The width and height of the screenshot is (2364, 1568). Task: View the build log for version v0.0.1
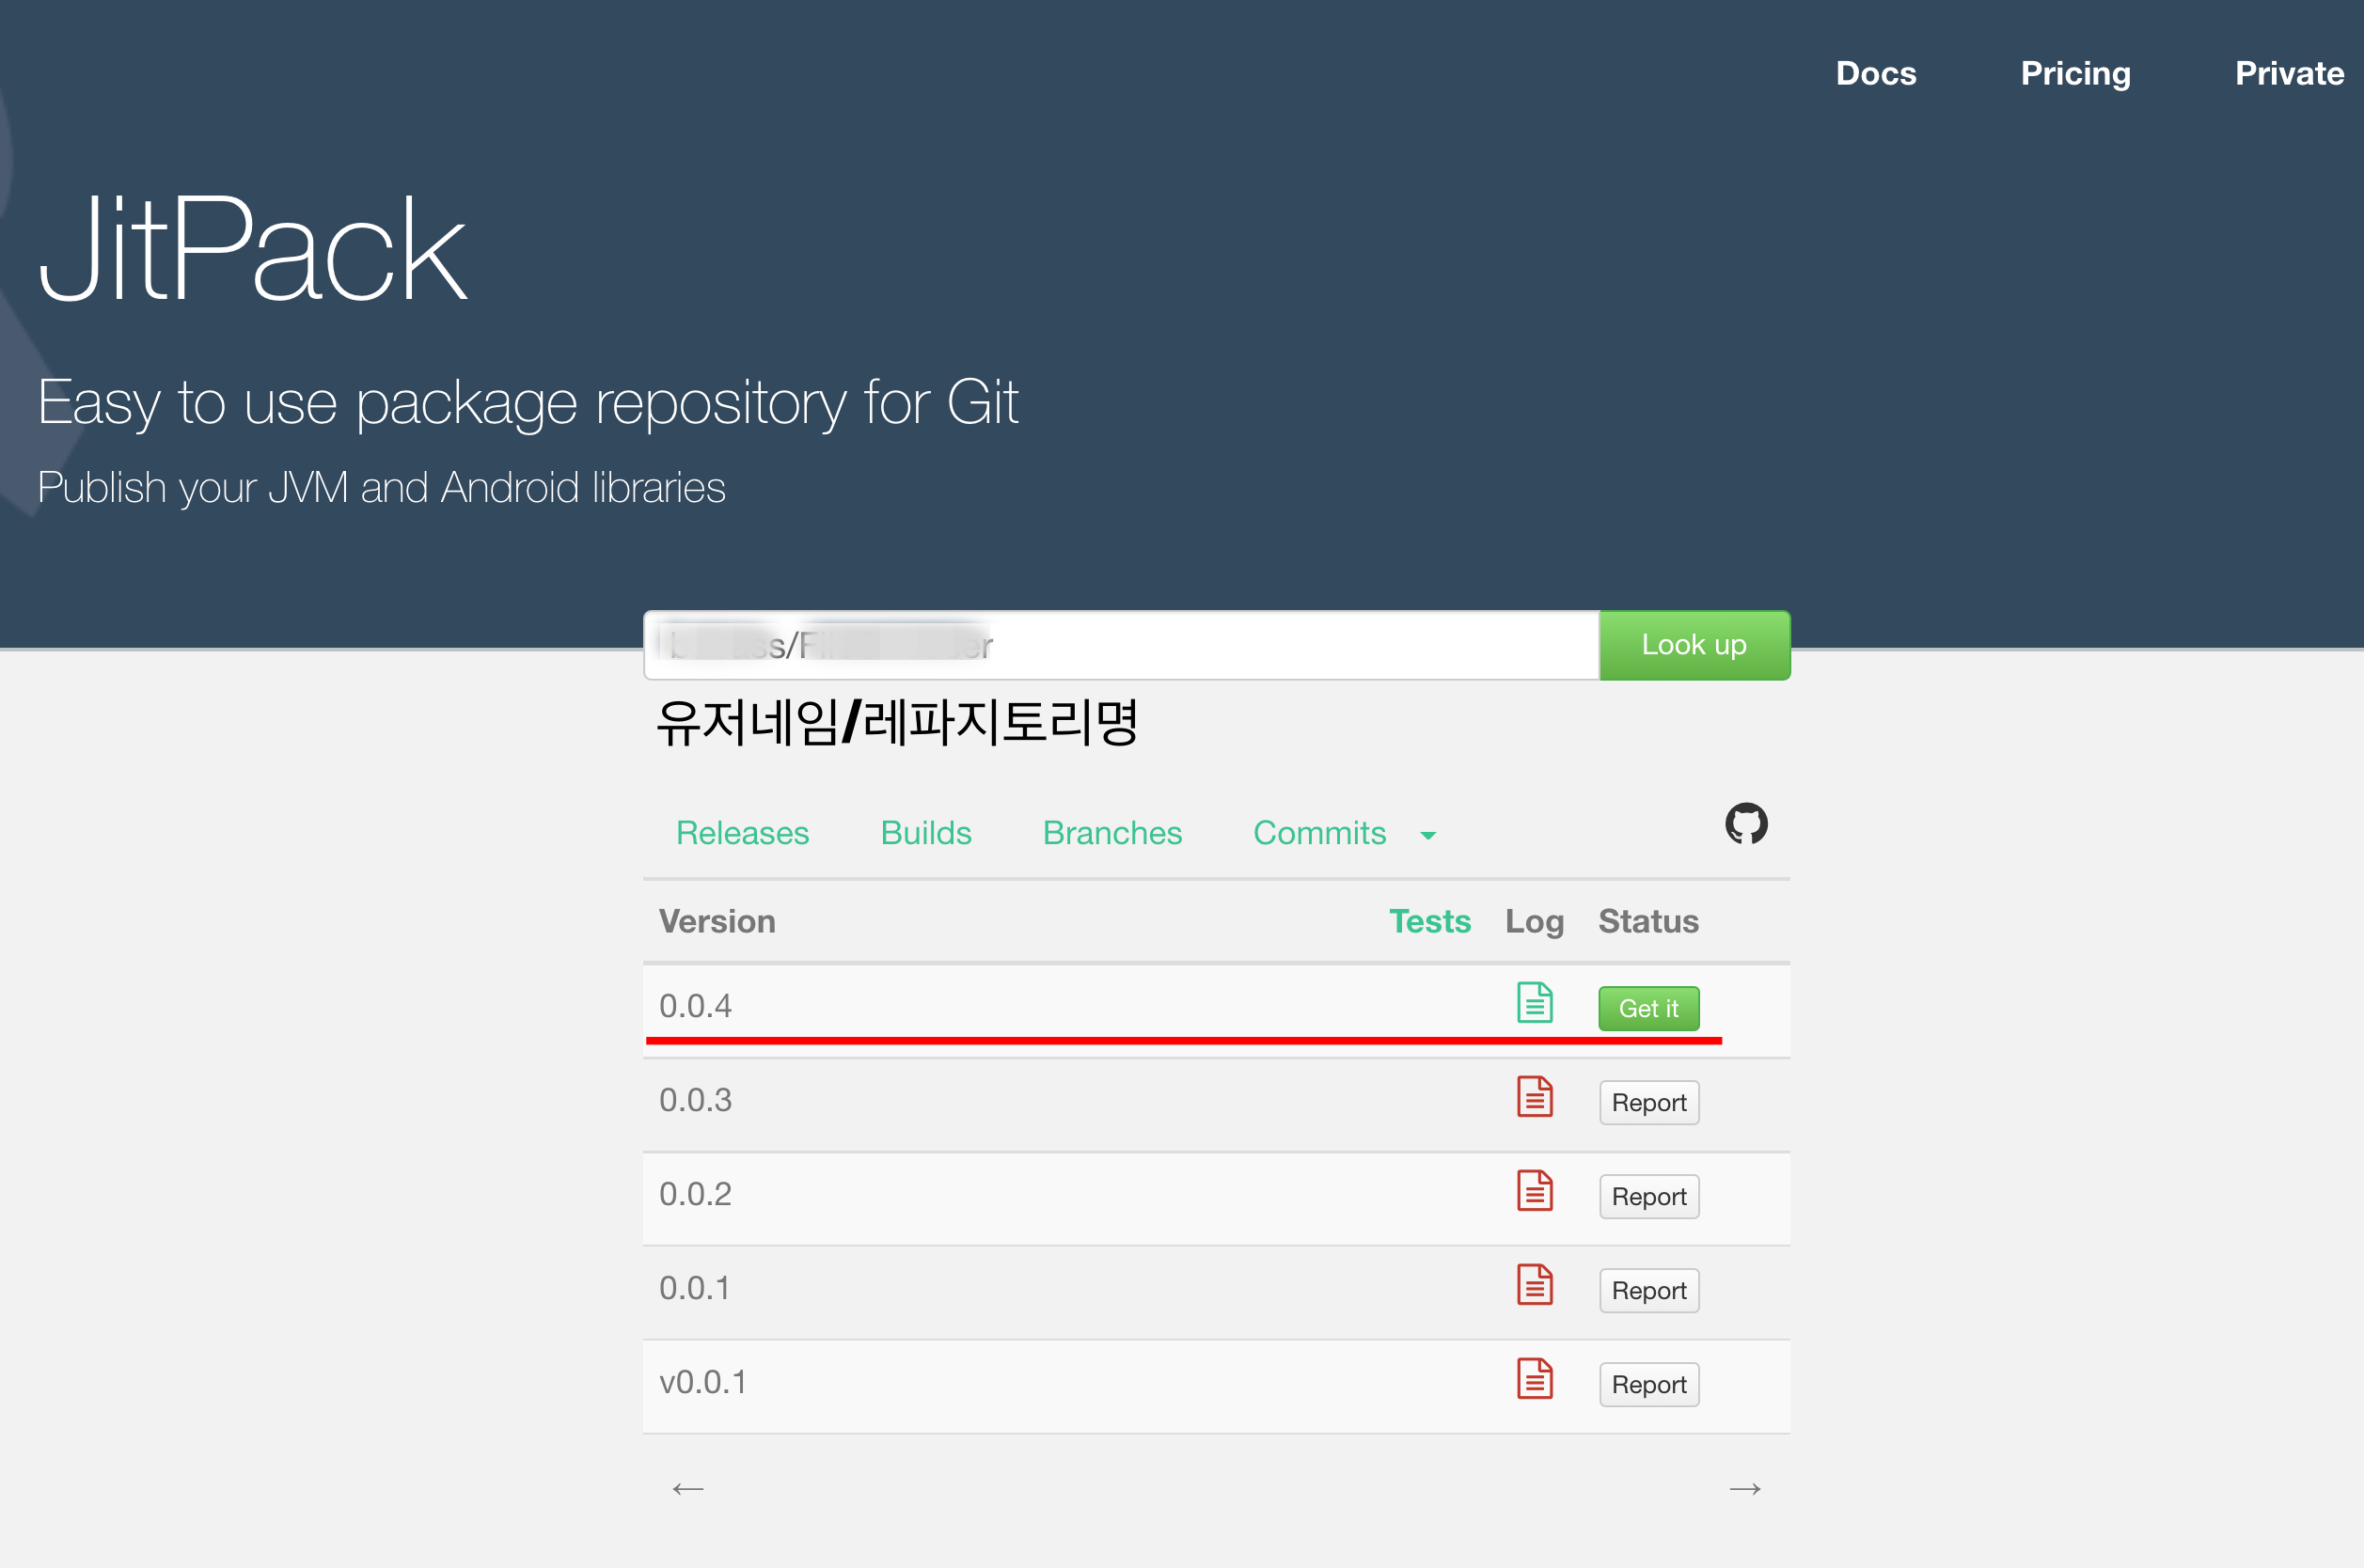tap(1534, 1379)
